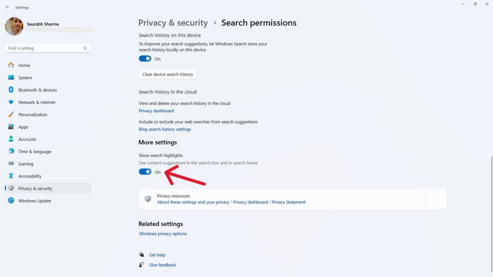Viewport: 493px width, 277px height.
Task: Turn off search history on this device
Action: click(x=145, y=59)
